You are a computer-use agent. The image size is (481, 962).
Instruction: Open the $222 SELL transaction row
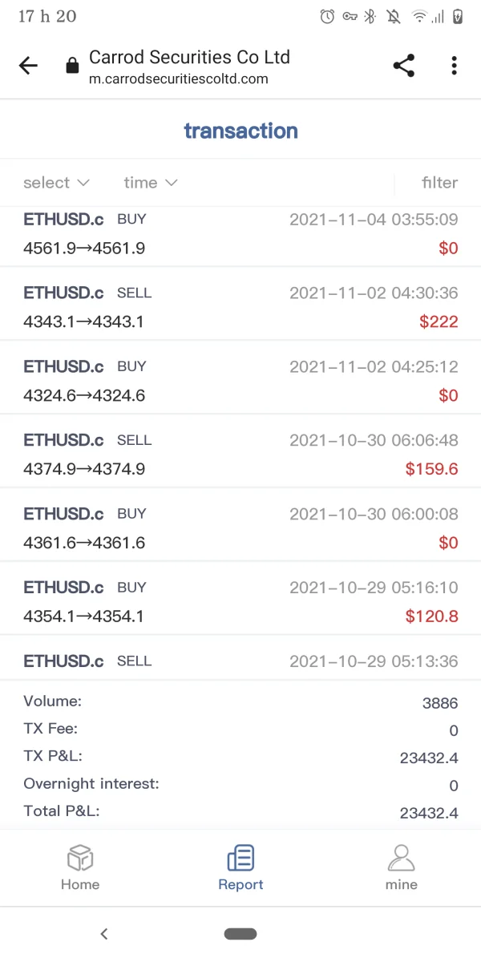(x=240, y=308)
